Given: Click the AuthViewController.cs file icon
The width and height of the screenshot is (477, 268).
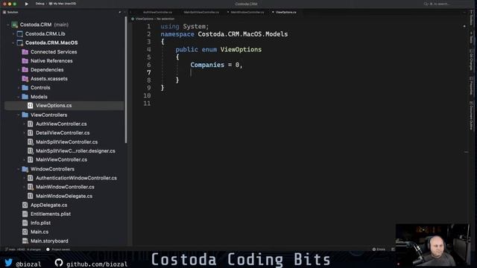Looking at the screenshot, I should pyautogui.click(x=30, y=124).
